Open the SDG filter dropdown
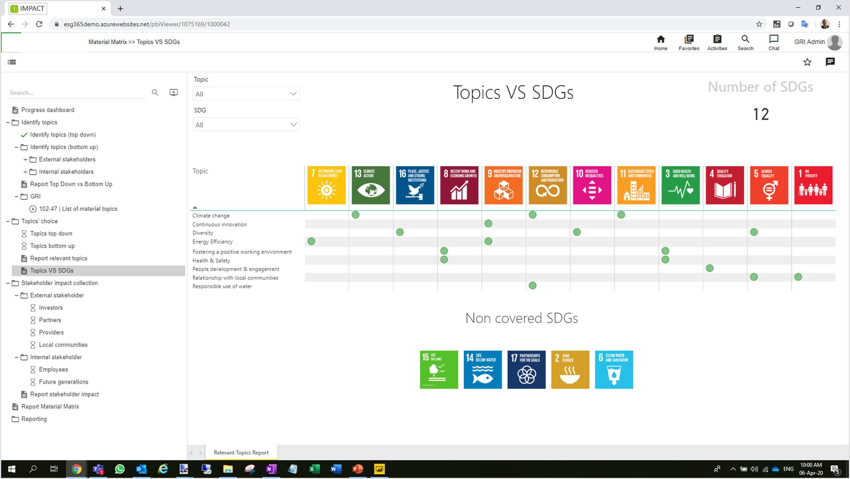850x479 pixels. 246,125
